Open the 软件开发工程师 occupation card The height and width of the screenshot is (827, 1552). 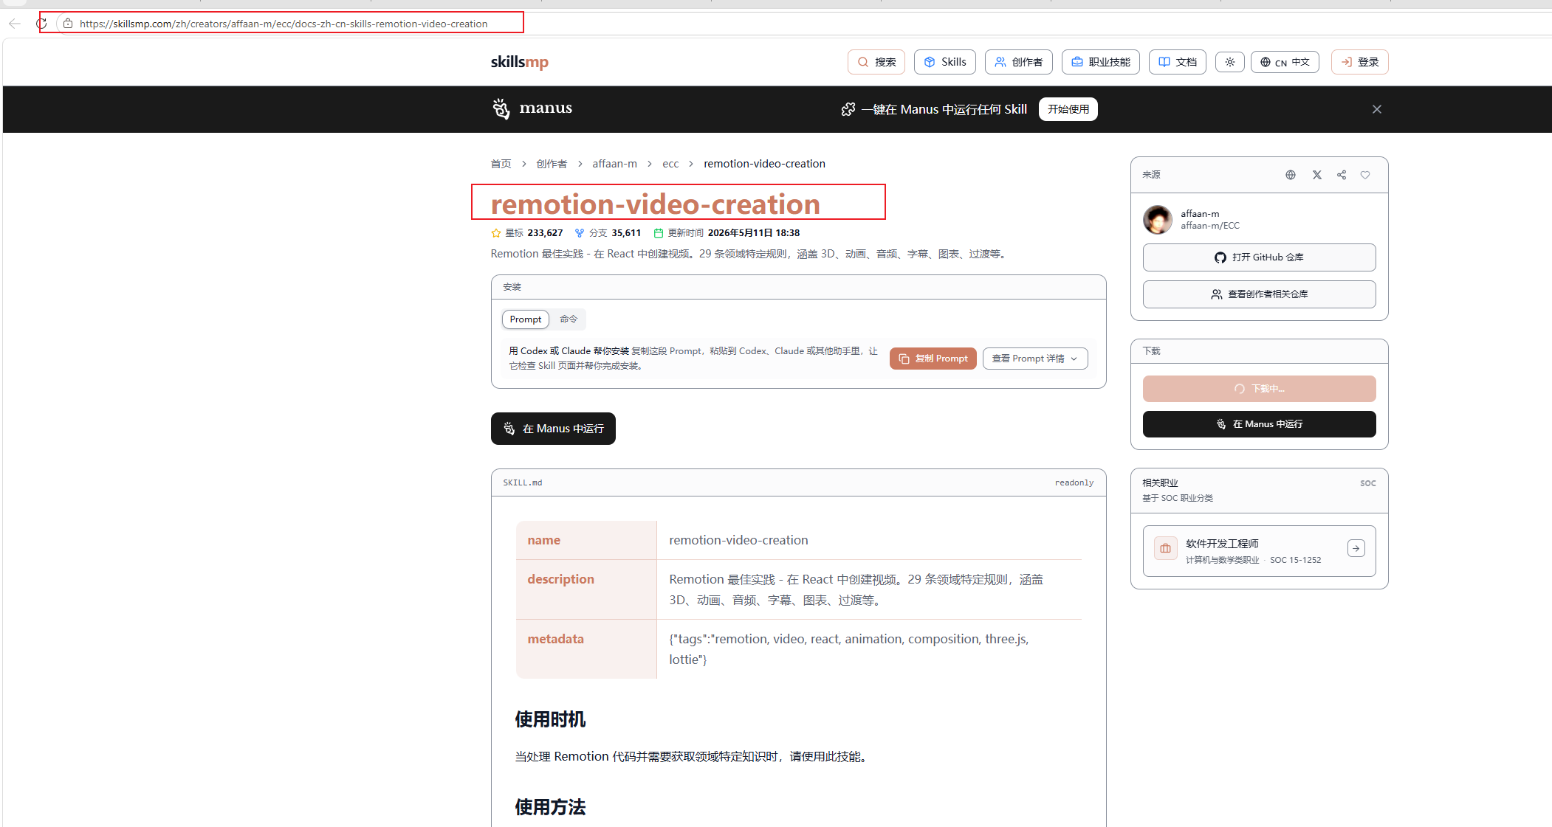pyautogui.click(x=1260, y=551)
